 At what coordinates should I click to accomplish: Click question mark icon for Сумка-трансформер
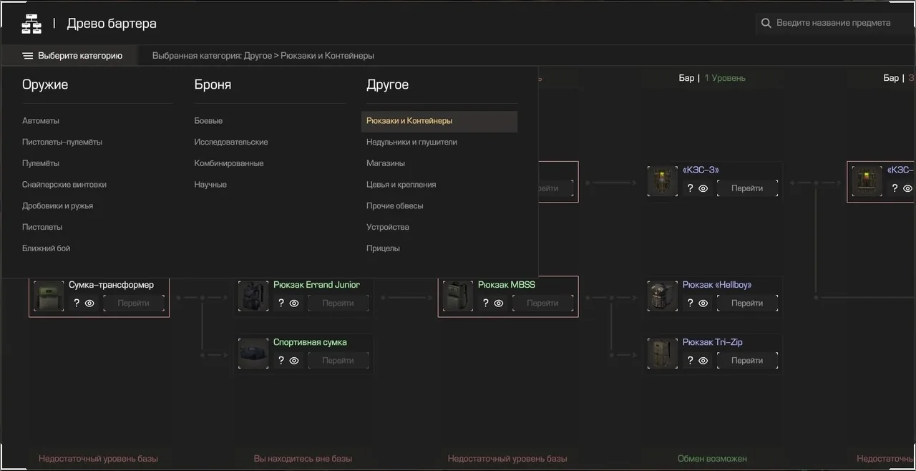77,303
